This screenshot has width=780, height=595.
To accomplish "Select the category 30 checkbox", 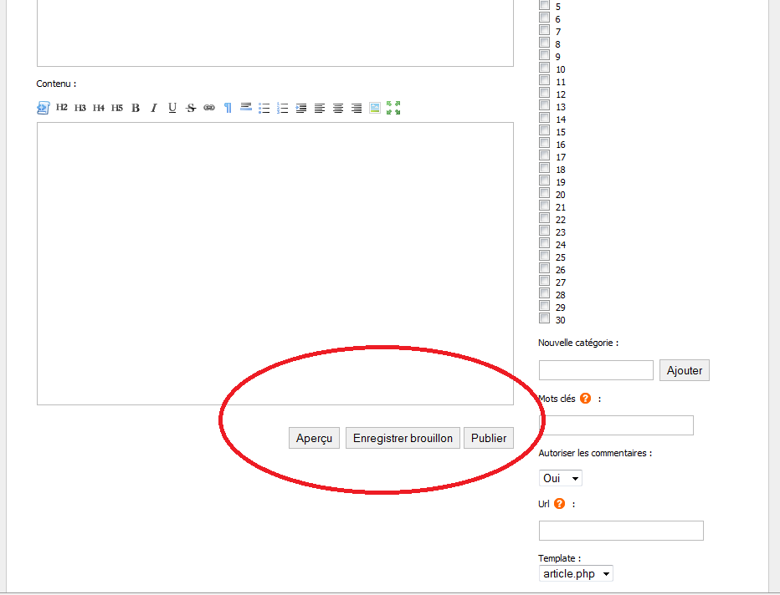I will (x=545, y=319).
